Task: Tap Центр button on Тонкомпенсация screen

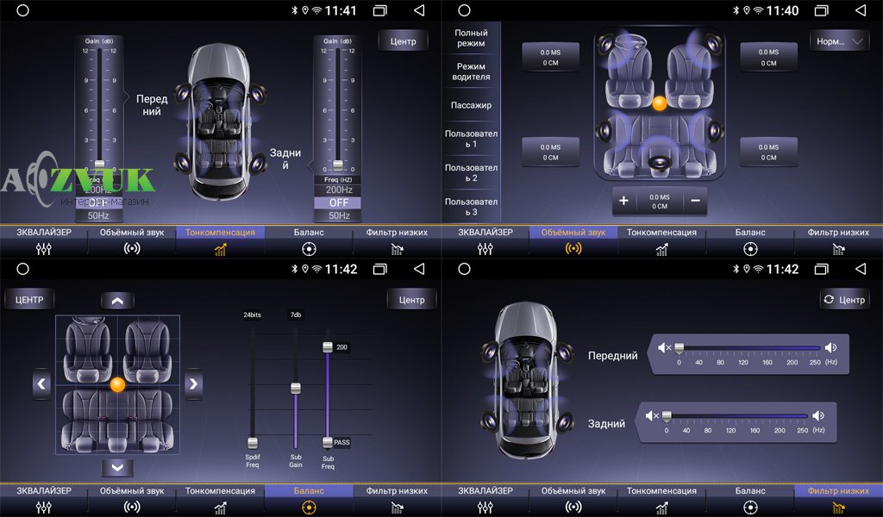Action: (404, 41)
